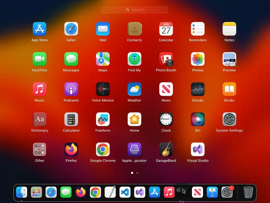270x203 pixels.
Task: Open Messages from the Dock
Action: click(x=66, y=192)
